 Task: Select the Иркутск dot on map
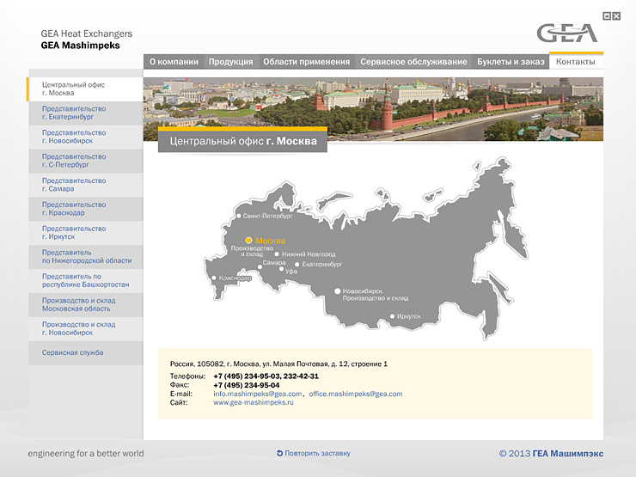point(392,316)
